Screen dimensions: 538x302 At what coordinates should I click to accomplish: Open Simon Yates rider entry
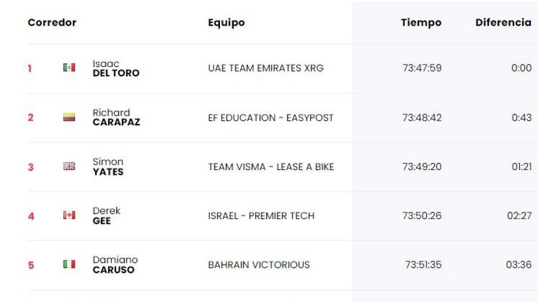click(x=108, y=167)
